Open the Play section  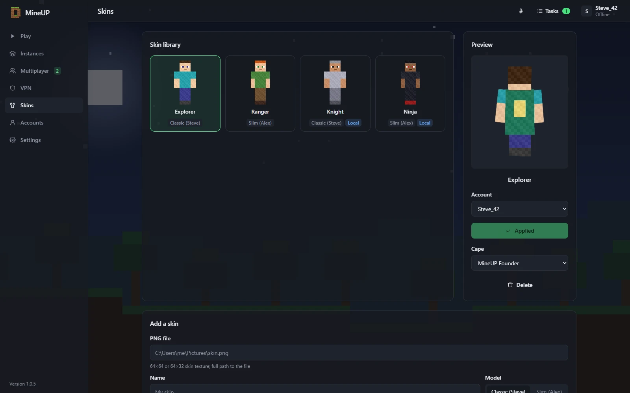coord(44,36)
